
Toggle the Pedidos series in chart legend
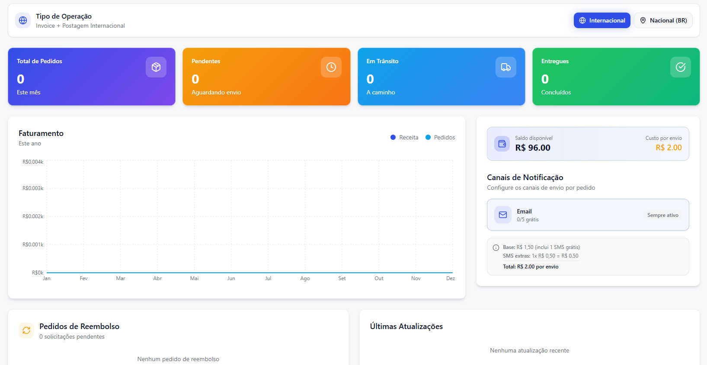click(440, 137)
